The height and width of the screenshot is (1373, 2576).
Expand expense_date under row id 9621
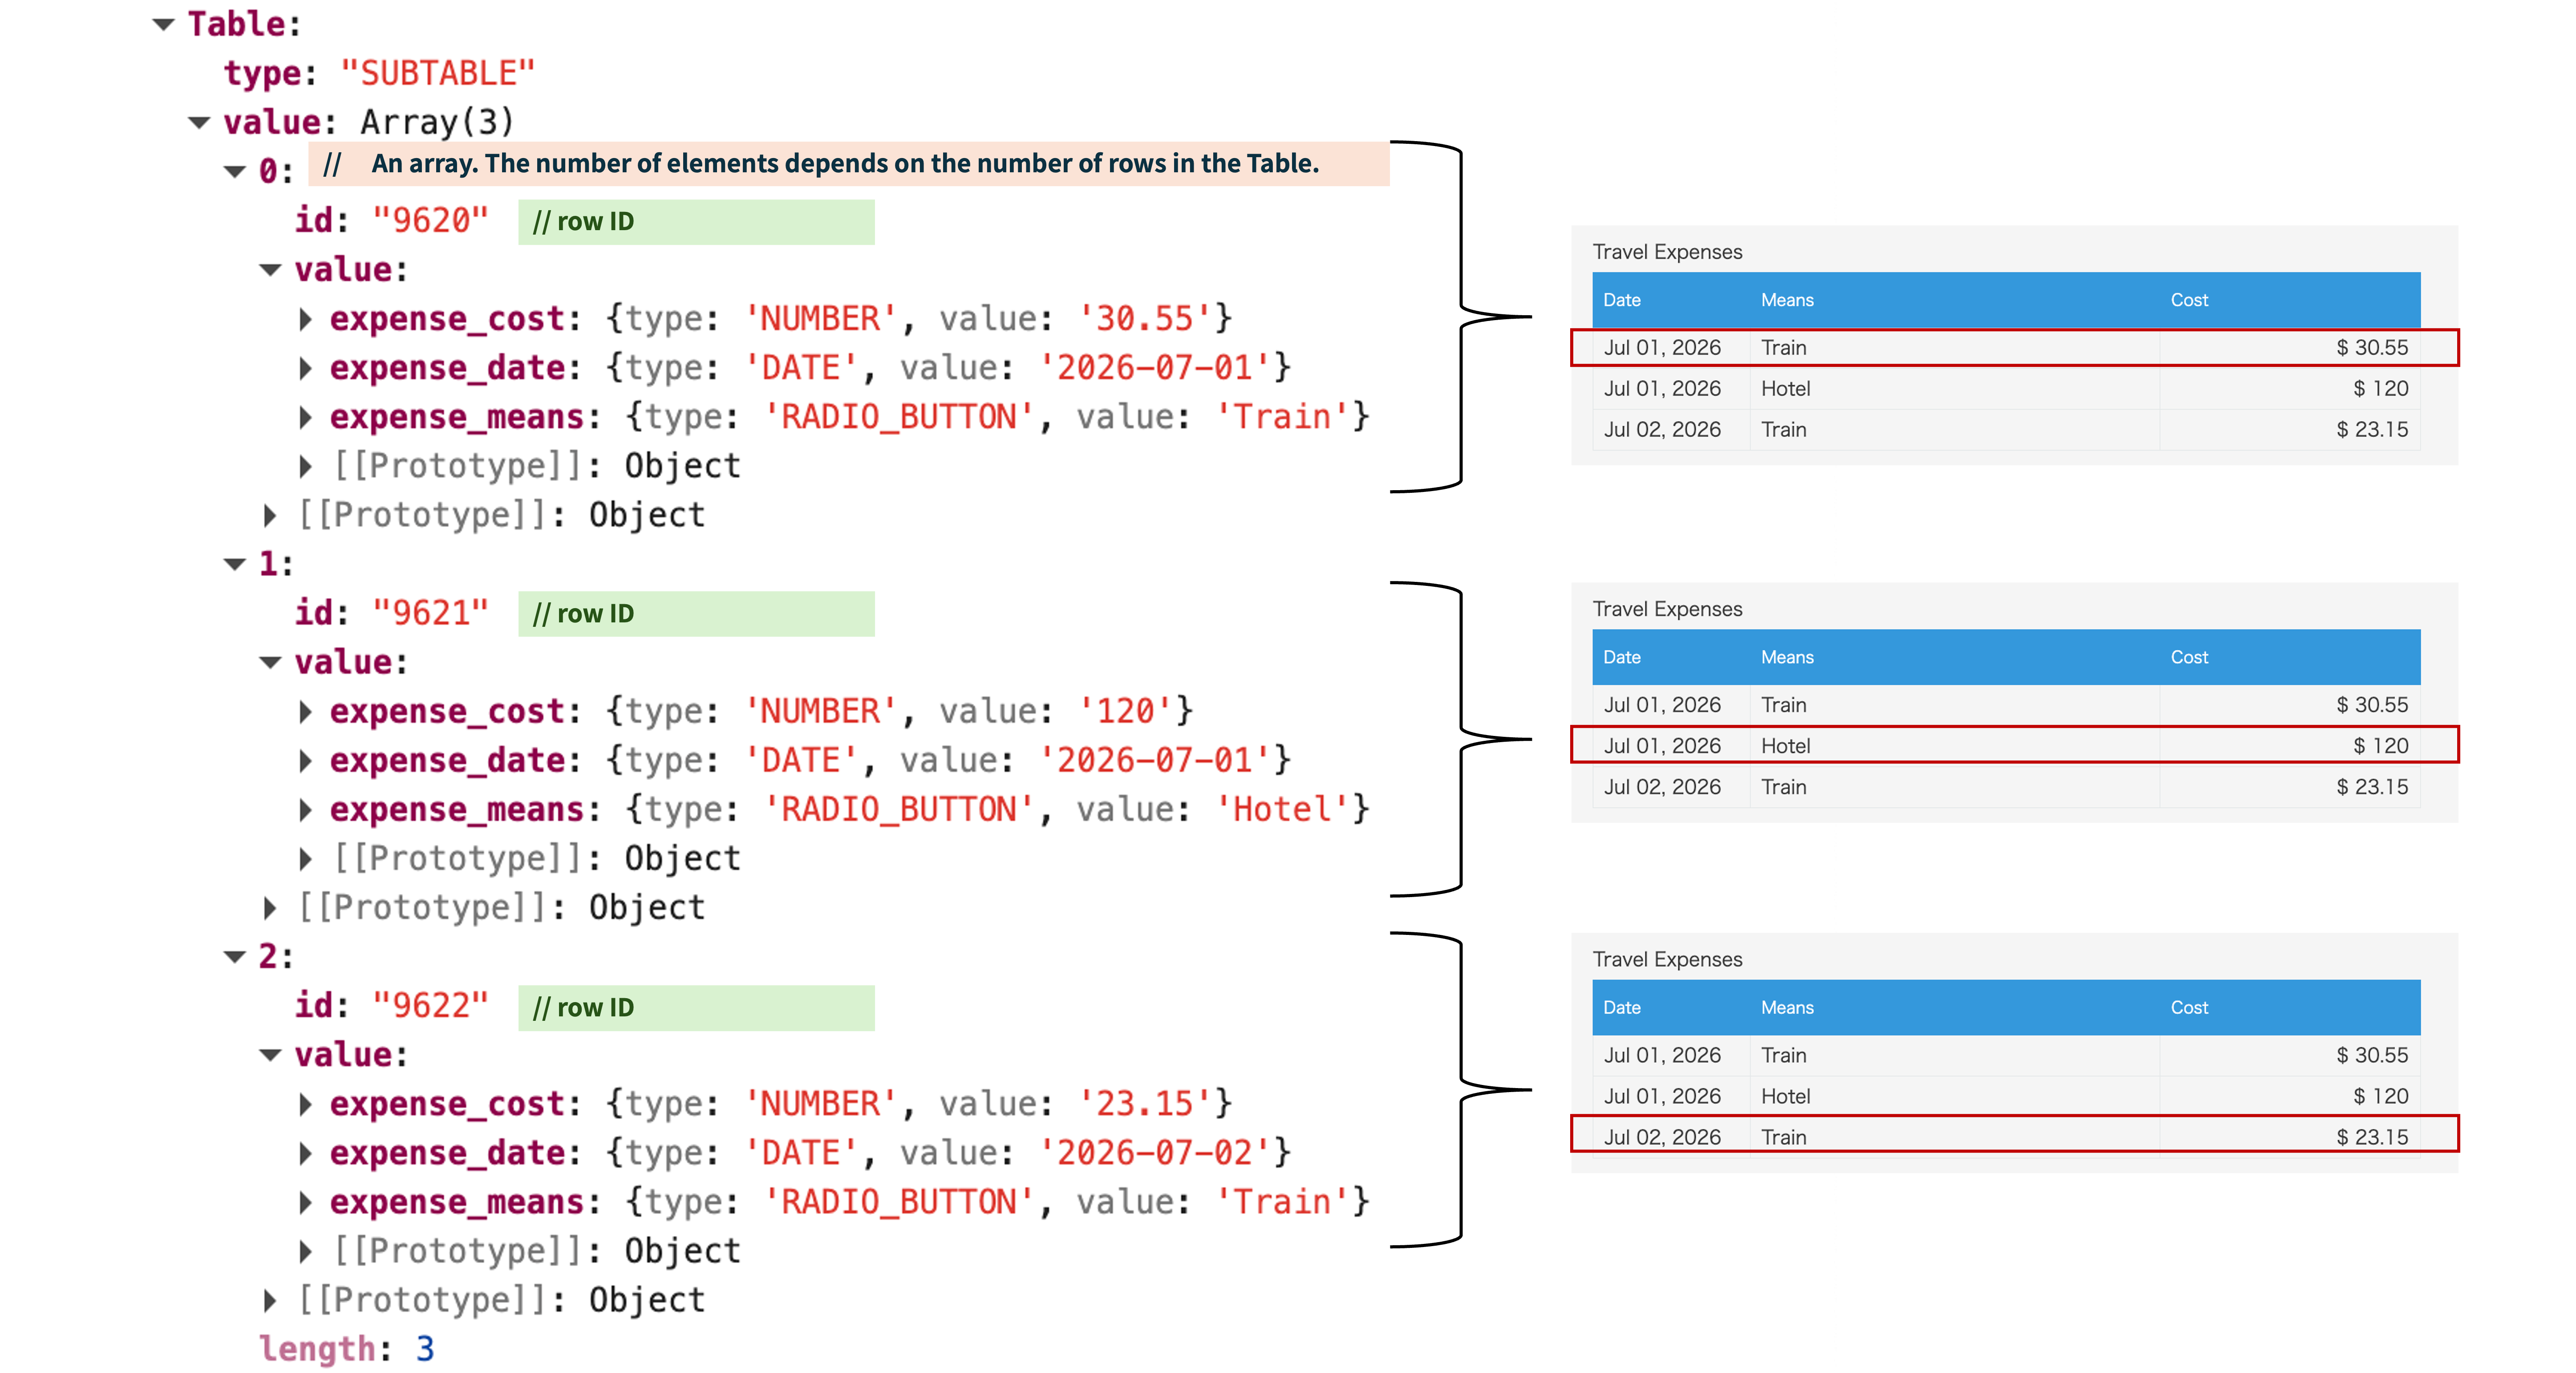(306, 761)
